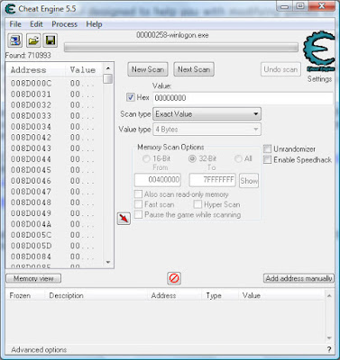Click the address list scroll down arrow
340x360 pixels.
(108, 263)
